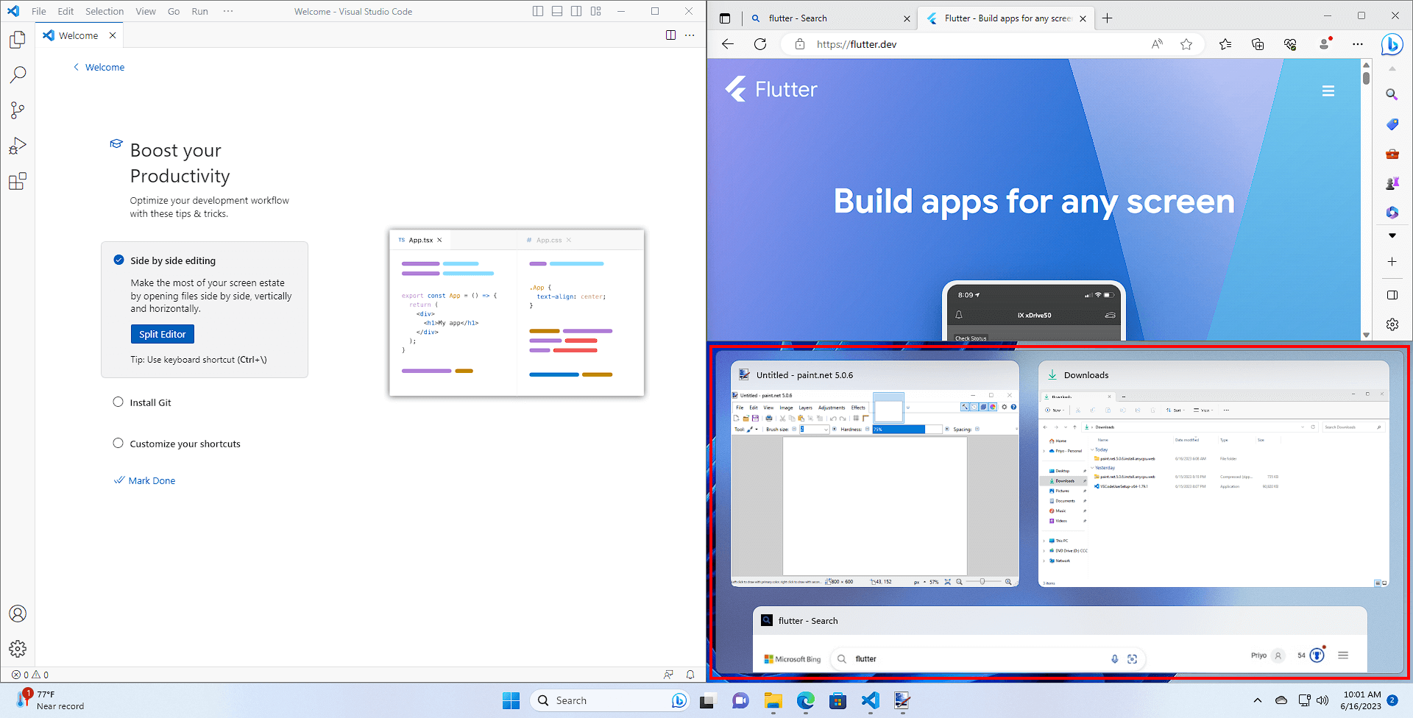Add flutter.dev to favorites with the star icon
The width and height of the screenshot is (1413, 718).
1186,44
